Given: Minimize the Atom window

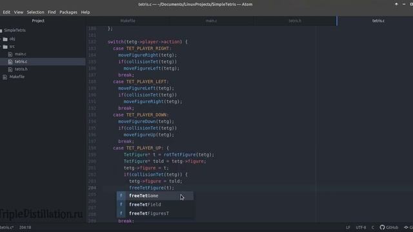Looking at the screenshot, I should [404, 4].
